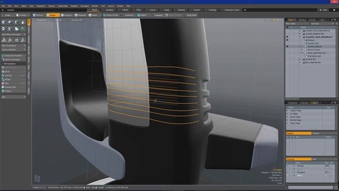
Task: Expand Joystick_Final_Optimized.lxo in the item tree
Action: [300, 31]
